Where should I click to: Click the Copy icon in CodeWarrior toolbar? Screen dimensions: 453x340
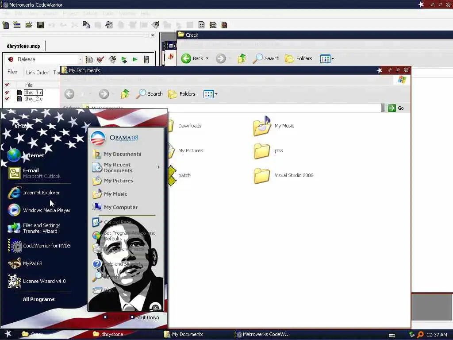coord(86,25)
